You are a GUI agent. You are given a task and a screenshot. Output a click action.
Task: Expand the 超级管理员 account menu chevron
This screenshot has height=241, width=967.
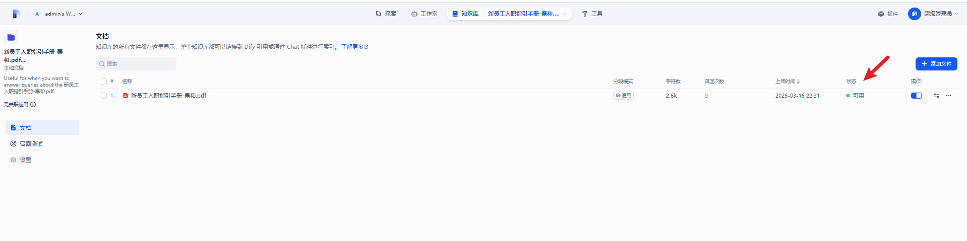click(x=956, y=14)
